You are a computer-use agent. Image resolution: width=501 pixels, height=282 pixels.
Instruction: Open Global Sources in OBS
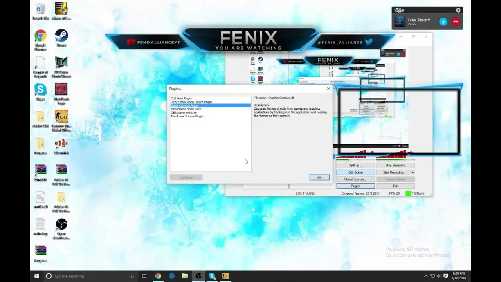355,179
